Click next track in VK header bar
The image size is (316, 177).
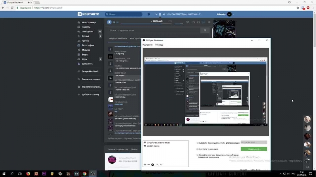click(x=164, y=14)
